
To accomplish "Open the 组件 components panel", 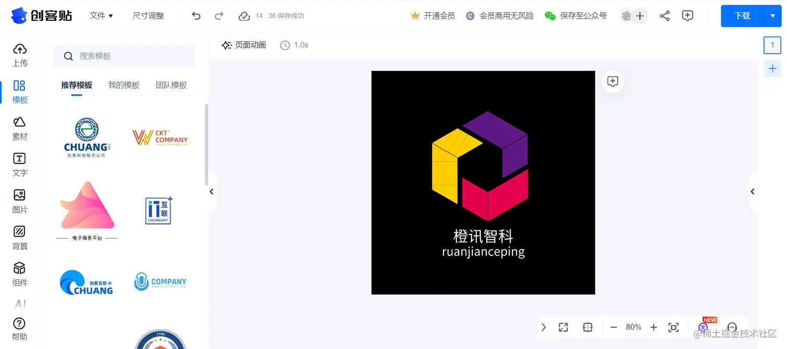I will coord(20,274).
